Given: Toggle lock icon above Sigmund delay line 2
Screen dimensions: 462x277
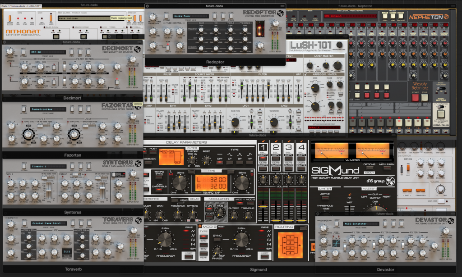Looking at the screenshot, I should click(x=276, y=141).
